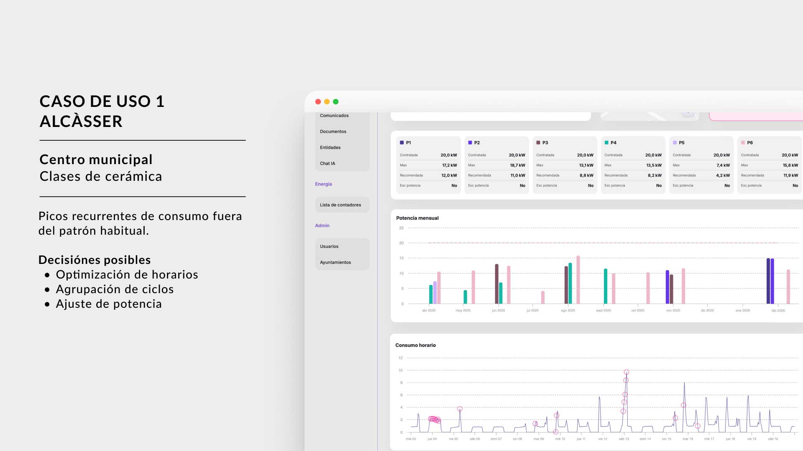Open Comunicados in the sidebar
The image size is (803, 451).
334,116
